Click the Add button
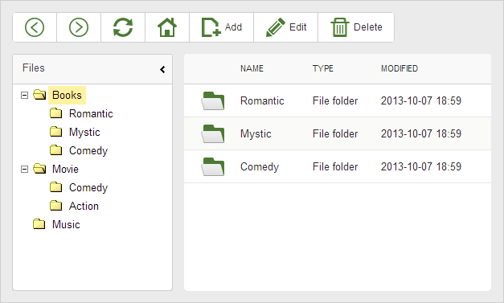This screenshot has height=303, width=504. (222, 27)
